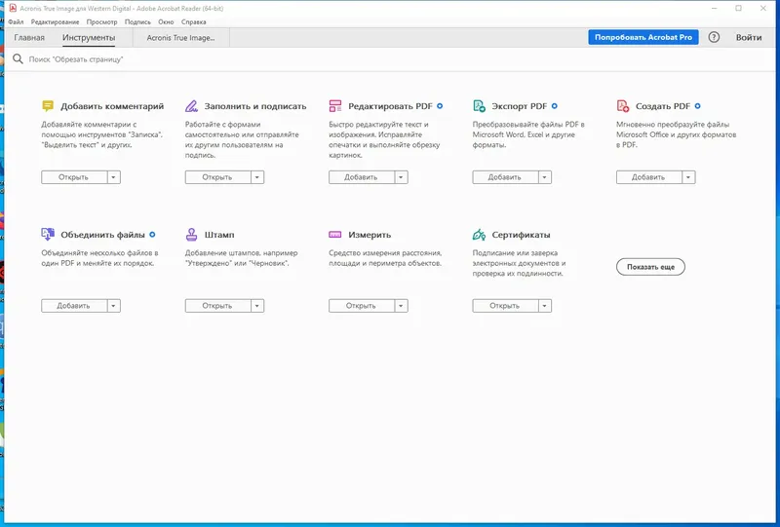Expand dropdown arrow for Редактировать PDF
The width and height of the screenshot is (780, 527).
[401, 177]
